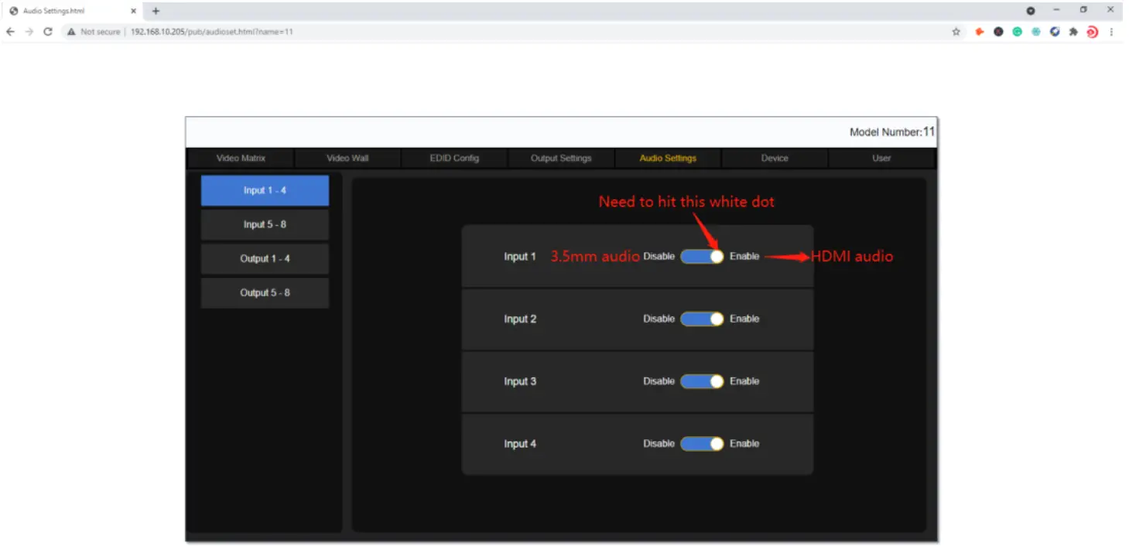Click the Disable label for Input 1
The width and height of the screenshot is (1129, 546).
659,256
